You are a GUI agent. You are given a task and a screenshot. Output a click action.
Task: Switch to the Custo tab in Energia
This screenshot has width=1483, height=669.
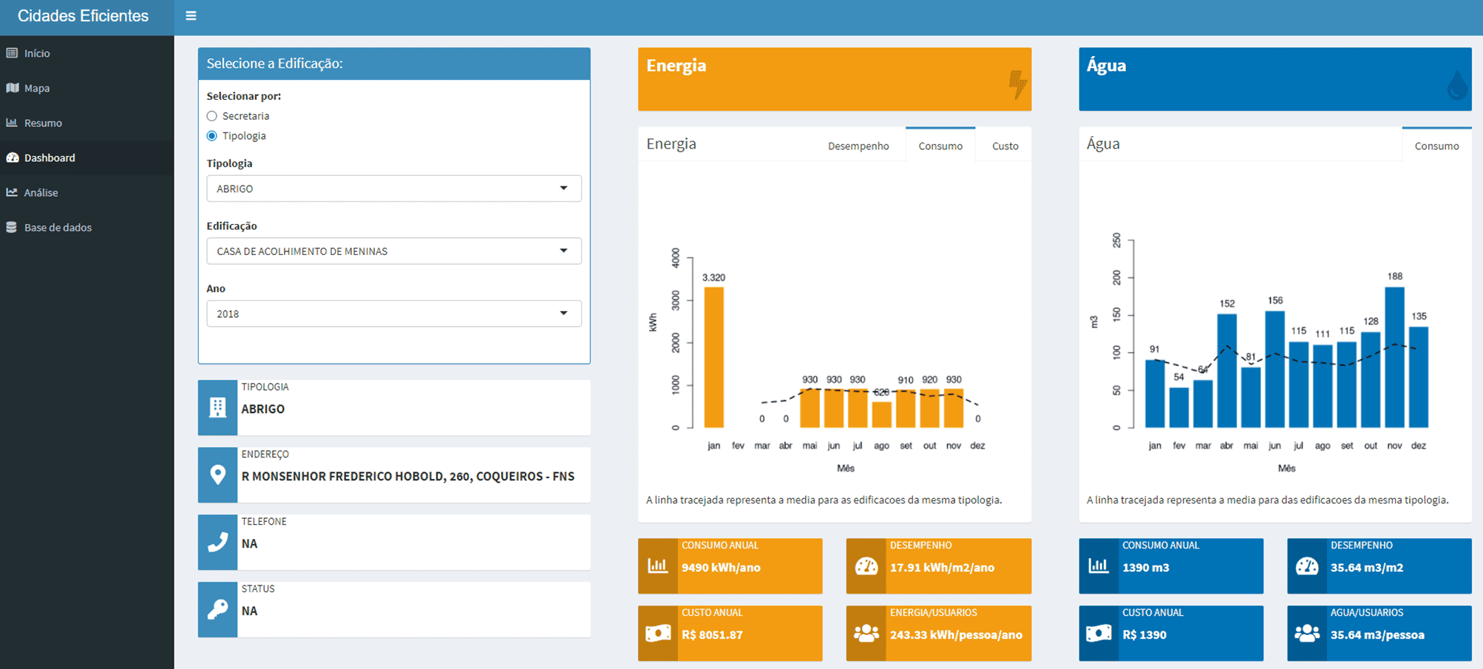click(x=1005, y=146)
